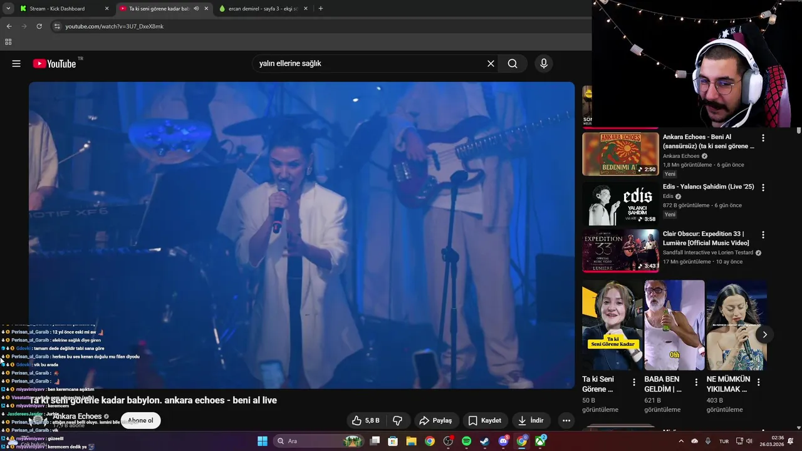Open the YouTube guide hamburger menu

tap(16, 63)
